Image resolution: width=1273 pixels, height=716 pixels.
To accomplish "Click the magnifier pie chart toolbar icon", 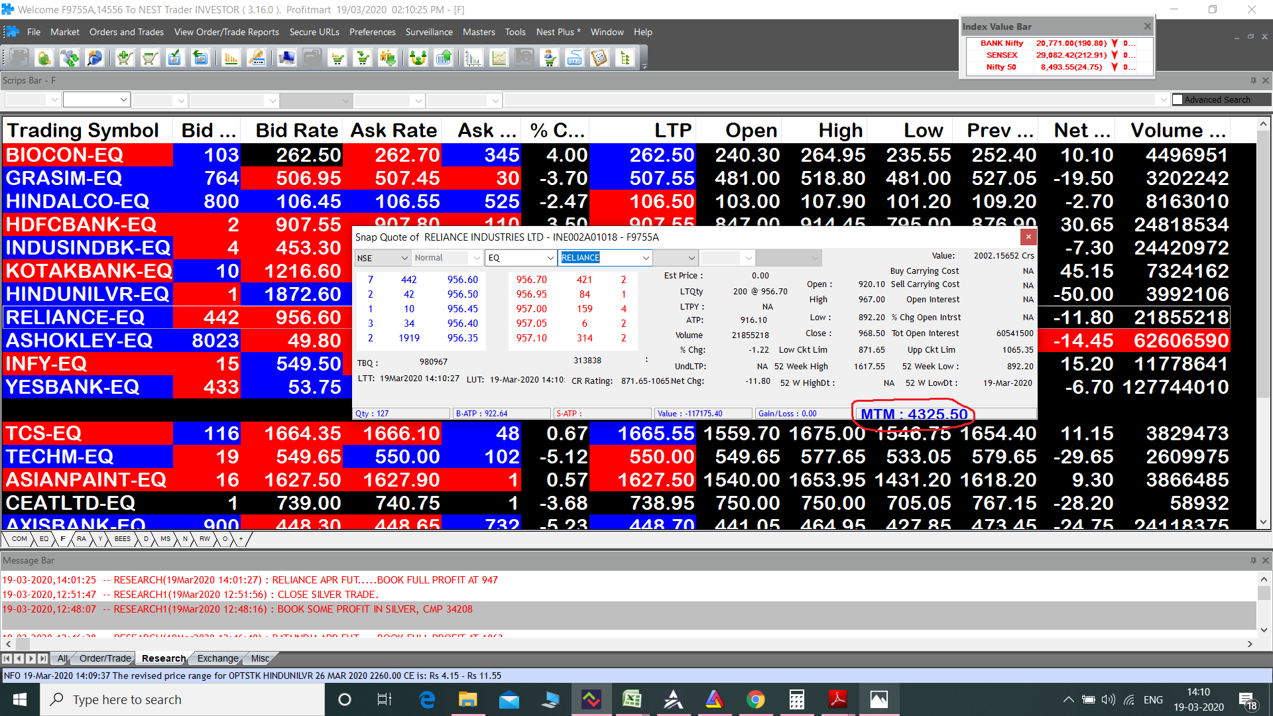I will 95,58.
